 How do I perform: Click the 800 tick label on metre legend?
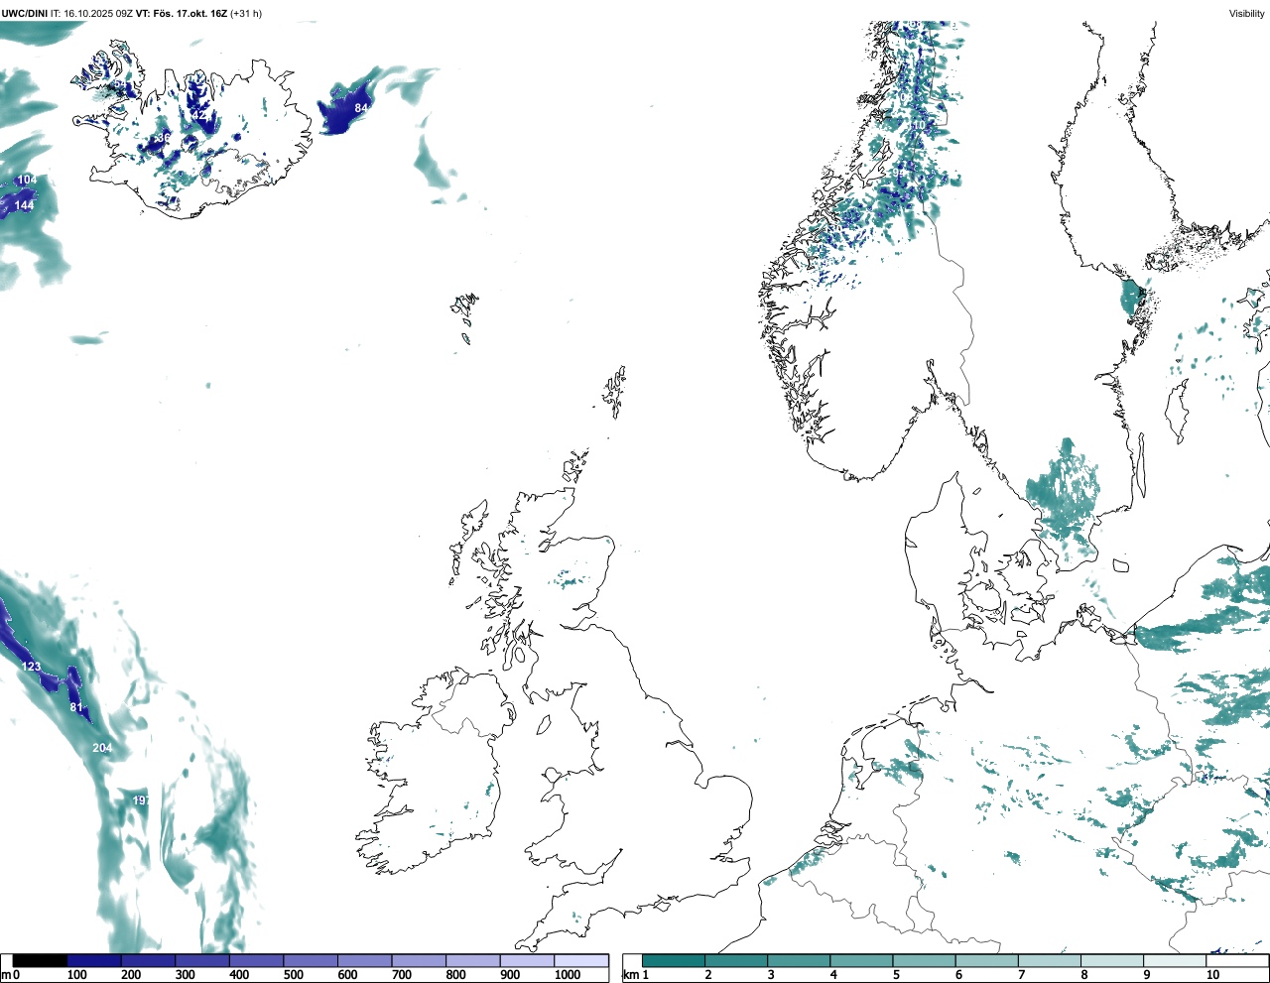pos(456,975)
